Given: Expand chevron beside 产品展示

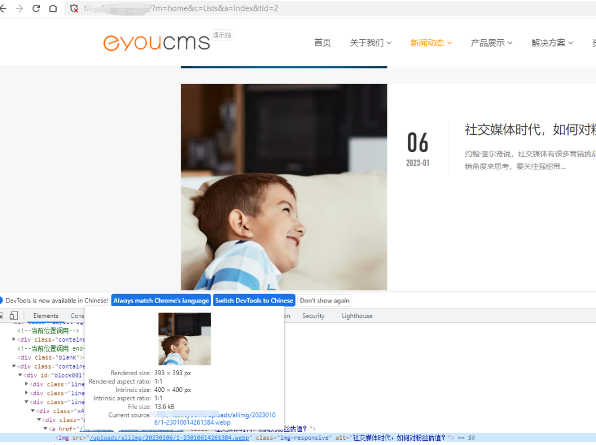Looking at the screenshot, I should (510, 43).
